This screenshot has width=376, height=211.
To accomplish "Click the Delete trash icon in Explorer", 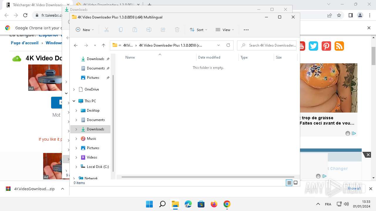I will click(x=177, y=30).
